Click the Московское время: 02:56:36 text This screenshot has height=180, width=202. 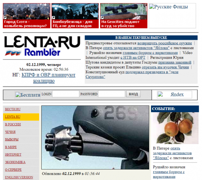click(x=44, y=69)
